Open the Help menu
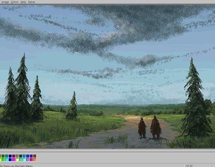Screen dimensions: 215x167 point(23,2)
